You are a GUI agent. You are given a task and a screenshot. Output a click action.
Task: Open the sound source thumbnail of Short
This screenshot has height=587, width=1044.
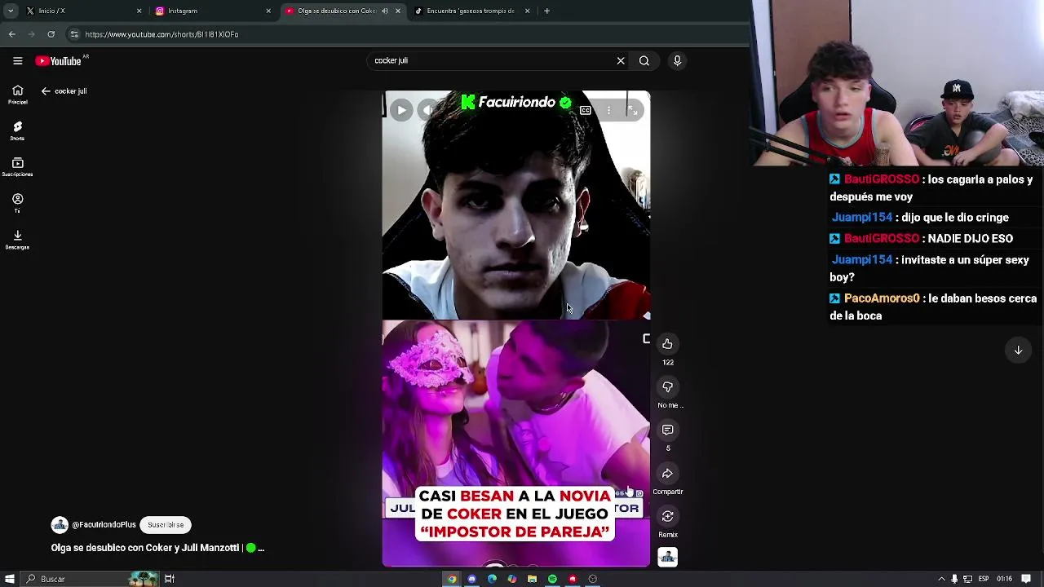click(x=667, y=557)
